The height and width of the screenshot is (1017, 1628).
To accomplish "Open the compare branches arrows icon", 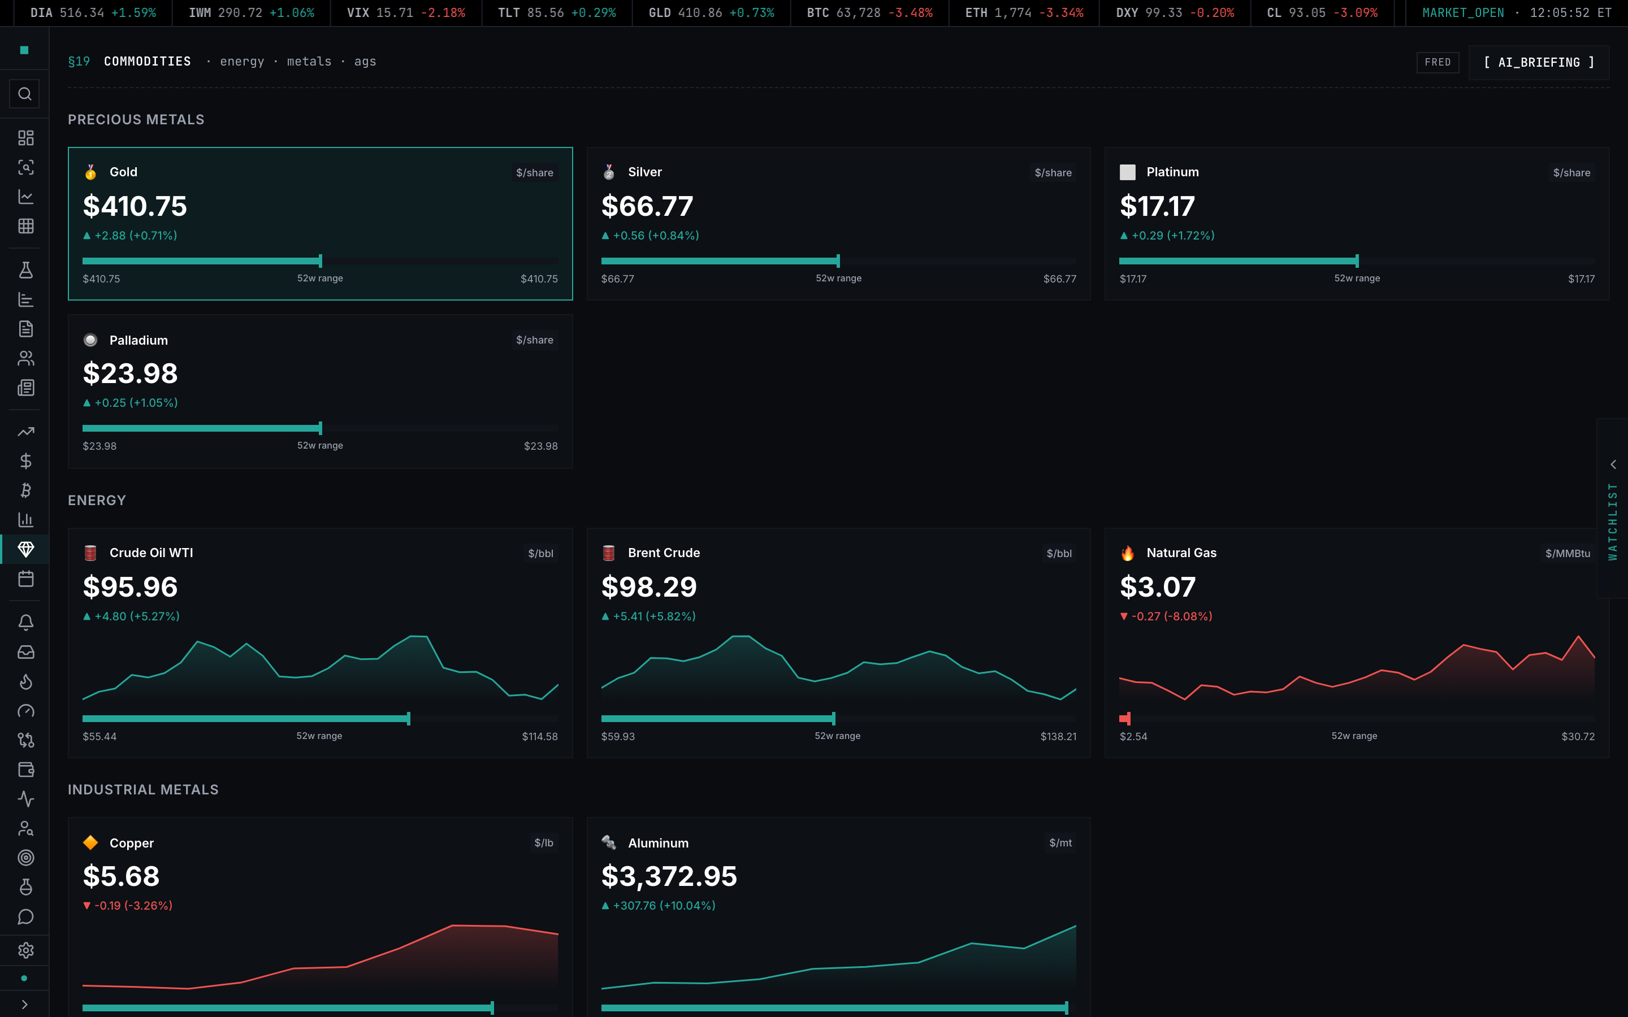I will coord(25,740).
